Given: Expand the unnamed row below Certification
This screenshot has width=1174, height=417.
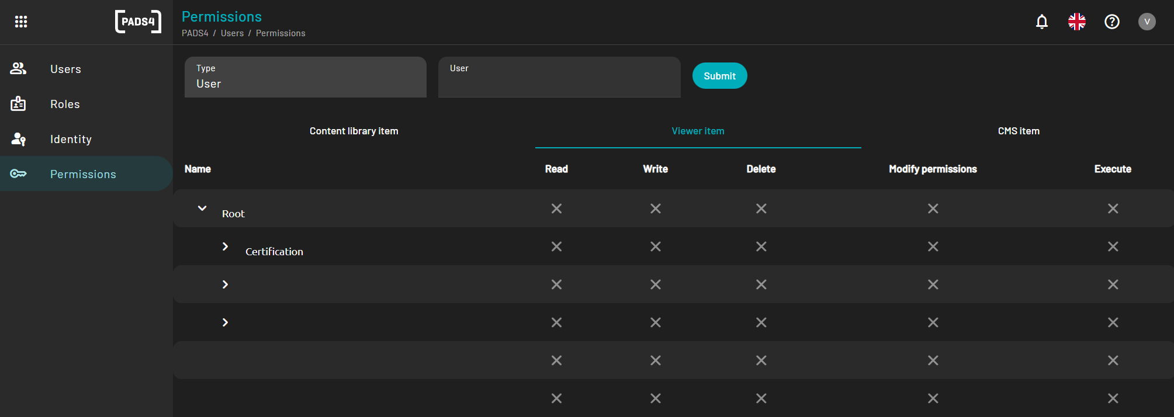Looking at the screenshot, I should click(226, 284).
